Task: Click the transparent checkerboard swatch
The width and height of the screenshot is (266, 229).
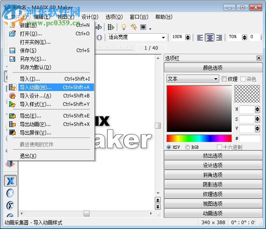Action: (x=247, y=94)
